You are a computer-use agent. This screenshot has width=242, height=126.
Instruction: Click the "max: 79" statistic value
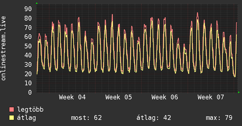pos(219,118)
